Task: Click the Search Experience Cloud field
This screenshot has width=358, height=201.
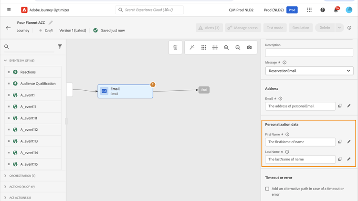Action: pyautogui.click(x=149, y=10)
